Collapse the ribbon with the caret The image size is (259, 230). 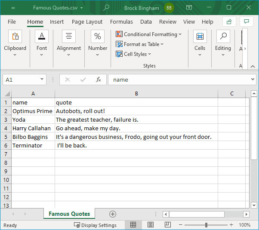click(x=253, y=66)
